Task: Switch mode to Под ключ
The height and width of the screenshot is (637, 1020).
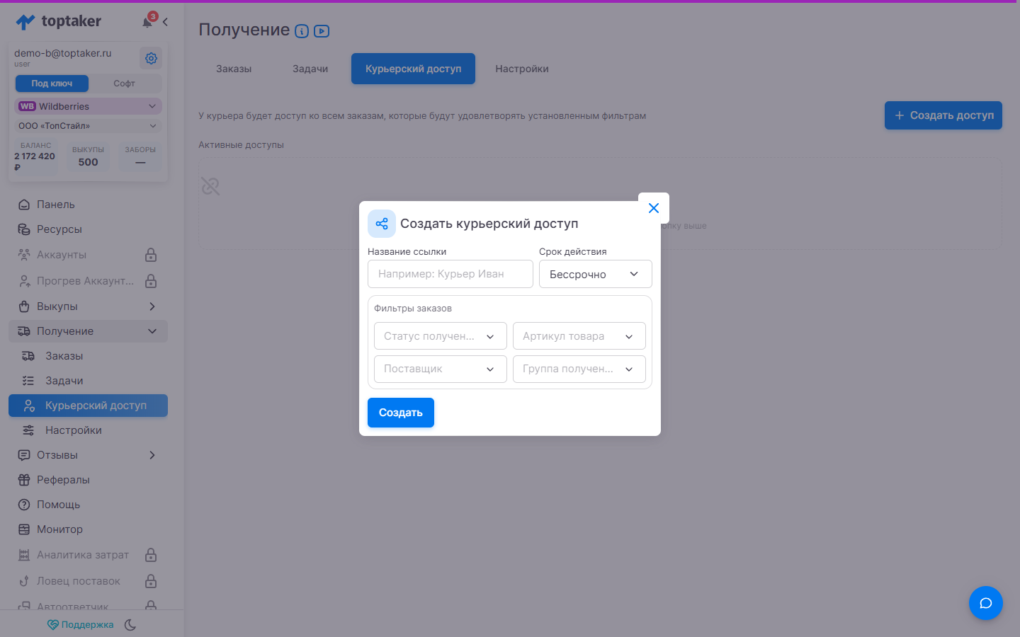Action: click(52, 84)
